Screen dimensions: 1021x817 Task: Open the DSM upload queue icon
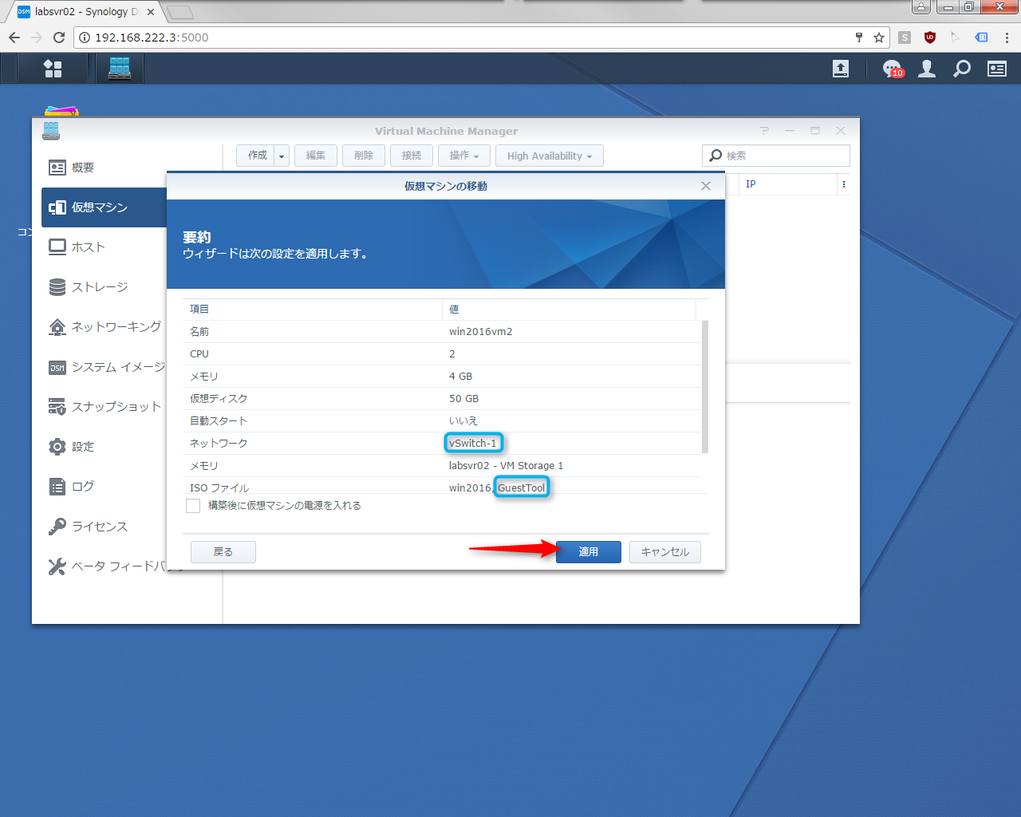pyautogui.click(x=841, y=69)
